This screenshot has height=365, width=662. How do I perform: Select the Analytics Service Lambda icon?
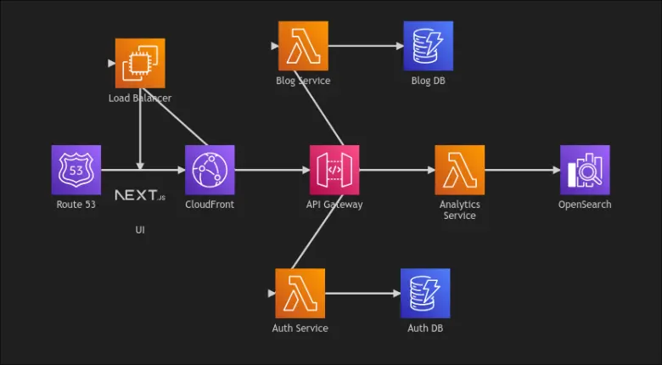coord(459,170)
